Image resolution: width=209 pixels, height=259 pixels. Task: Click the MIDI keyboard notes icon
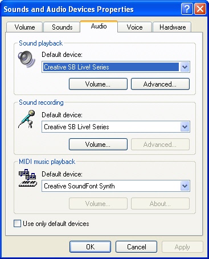pyautogui.click(x=28, y=178)
